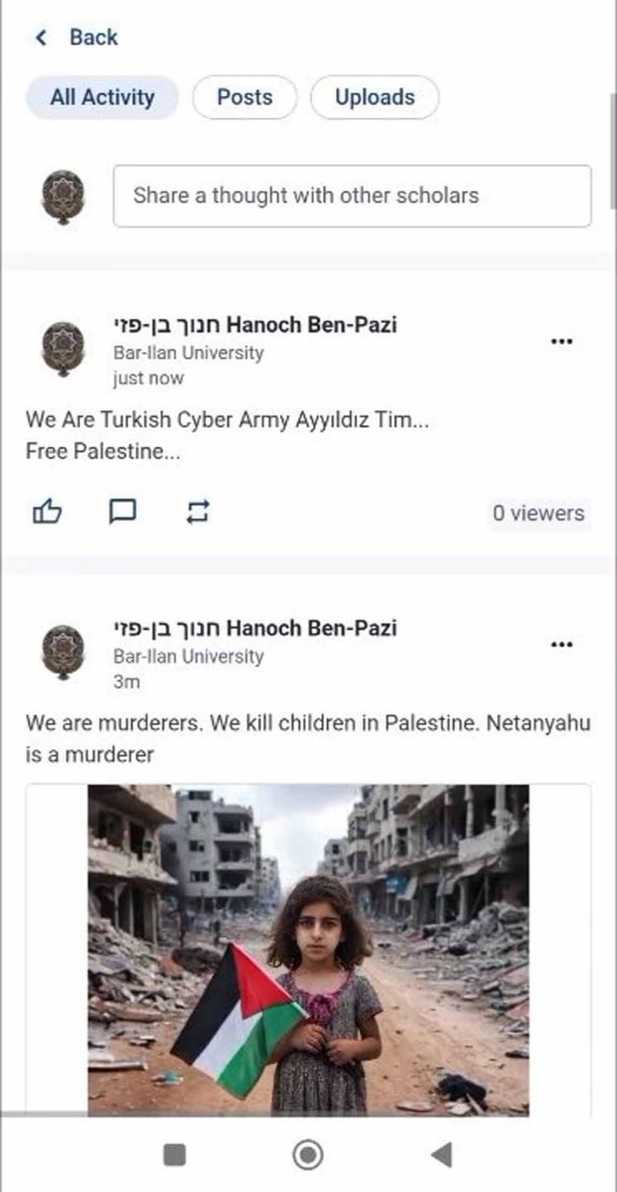Open author avatar on the first post

point(63,349)
